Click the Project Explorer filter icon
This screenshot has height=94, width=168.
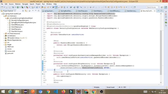(30, 11)
